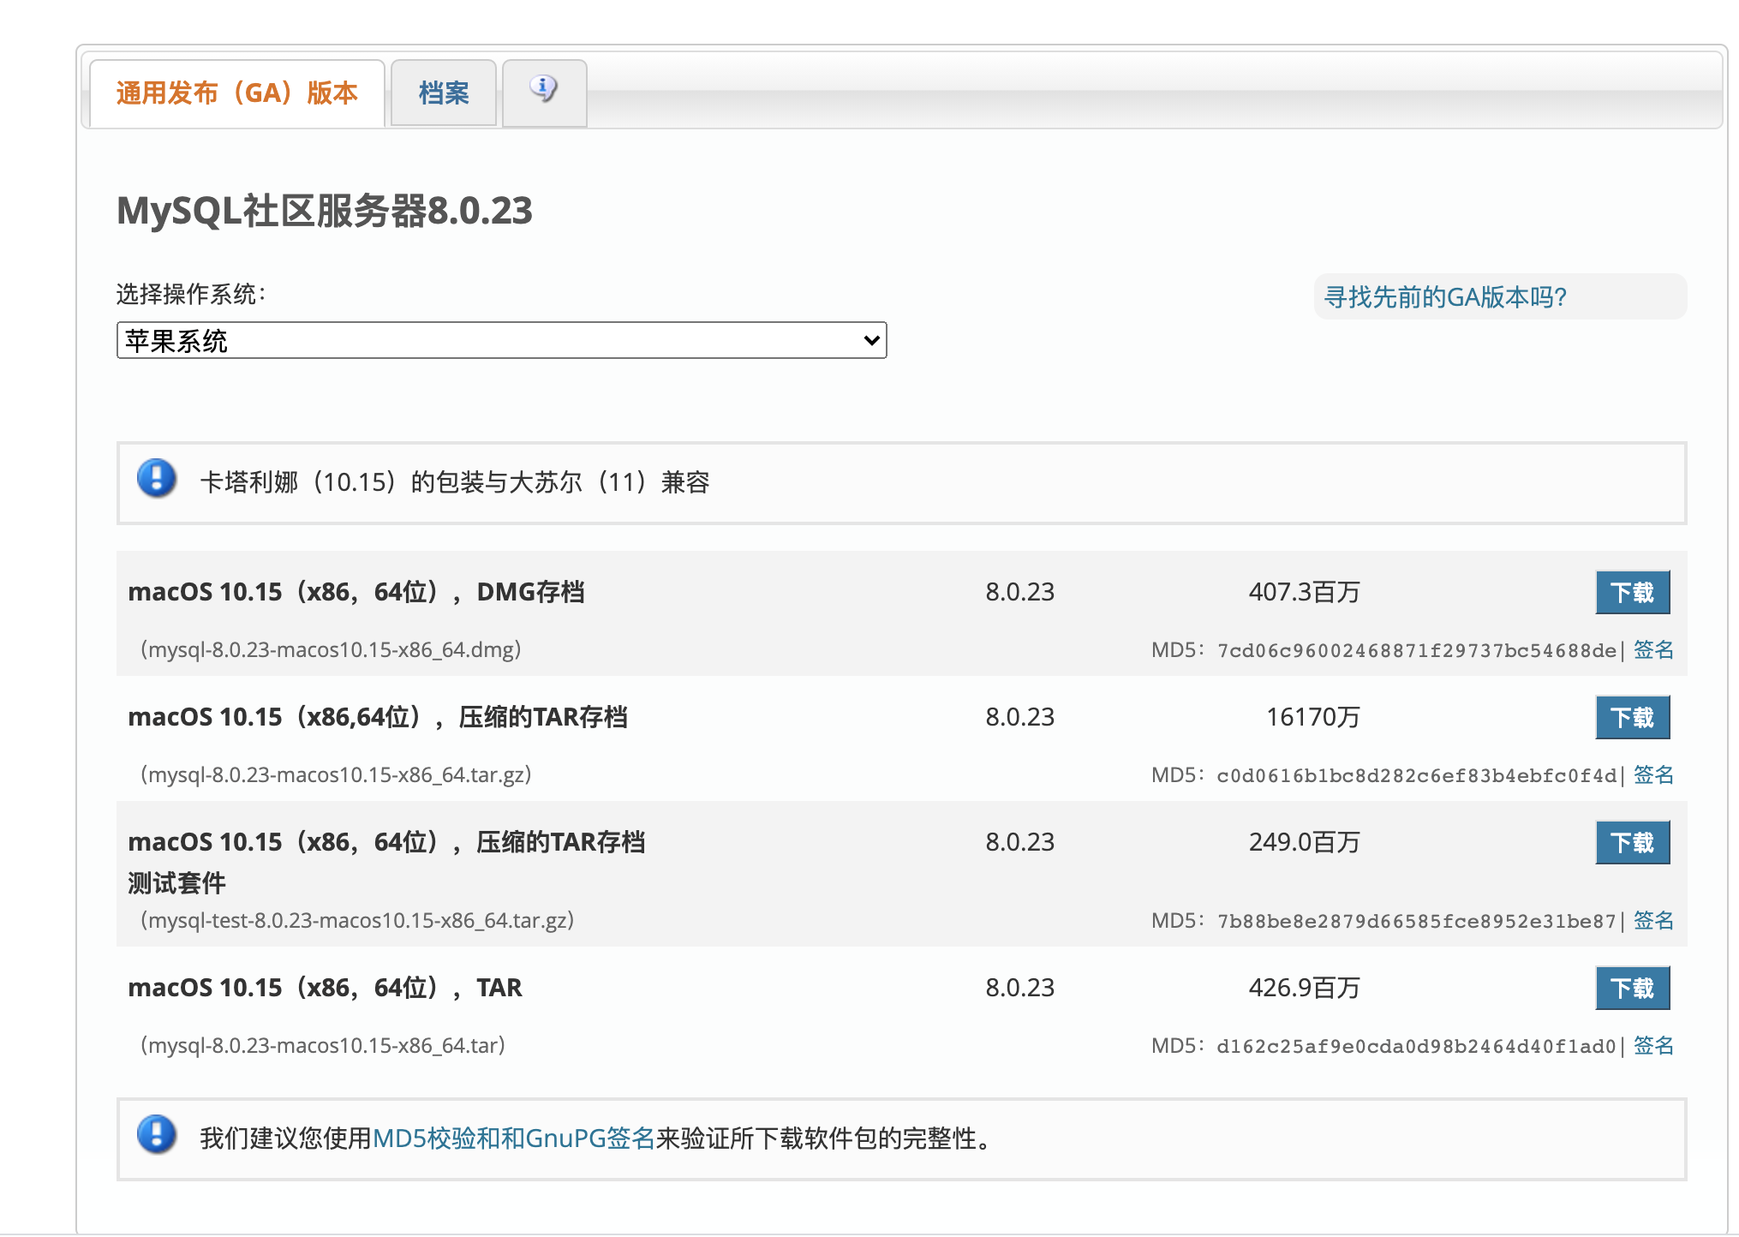Open 签名 link for mysql-8.0.23 tar.gz file

click(x=1653, y=775)
